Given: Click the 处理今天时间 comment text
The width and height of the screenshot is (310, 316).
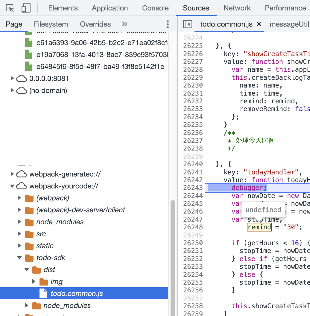Looking at the screenshot, I should click(x=255, y=140).
